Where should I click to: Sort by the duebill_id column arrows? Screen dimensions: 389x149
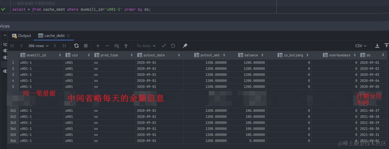tap(60, 55)
